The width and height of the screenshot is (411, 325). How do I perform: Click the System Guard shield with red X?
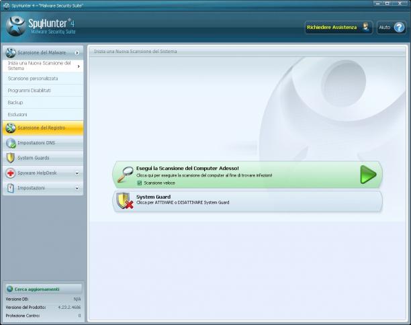pyautogui.click(x=124, y=201)
